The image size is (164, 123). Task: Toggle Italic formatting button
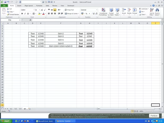tap(25, 13)
